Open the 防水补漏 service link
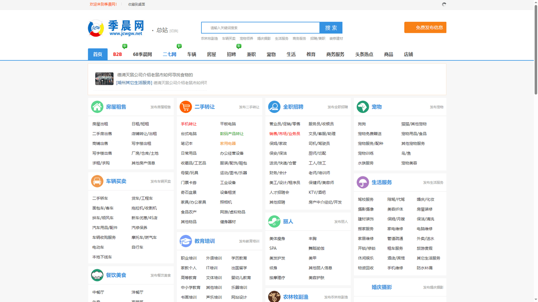The height and width of the screenshot is (302, 538). pos(425,268)
